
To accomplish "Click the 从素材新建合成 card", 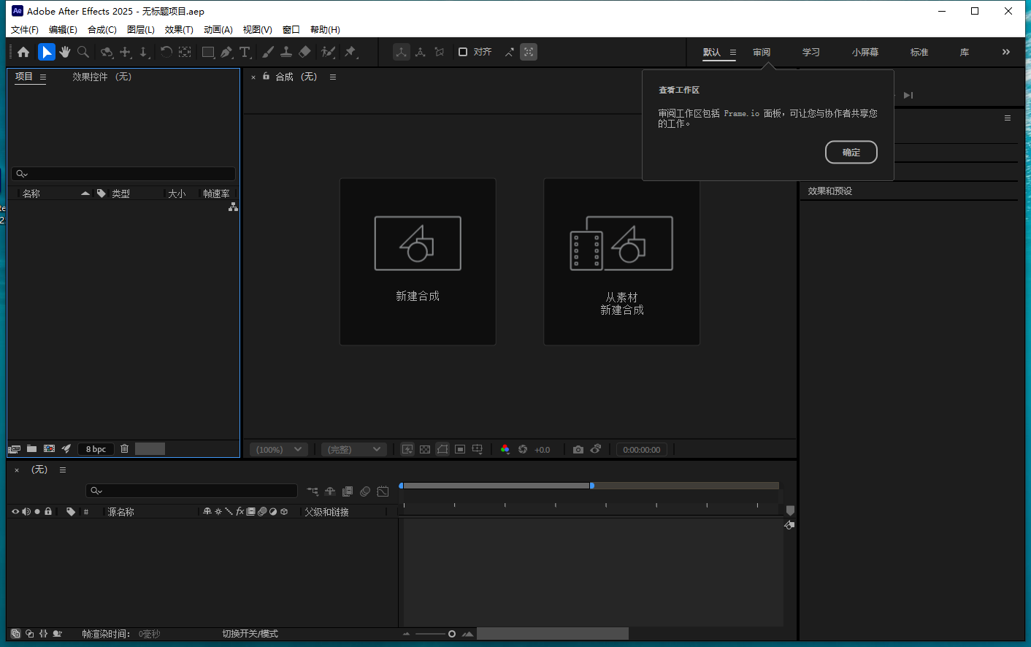I will (x=622, y=262).
